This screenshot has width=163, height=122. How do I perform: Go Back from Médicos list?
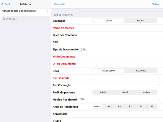coord(6,4)
